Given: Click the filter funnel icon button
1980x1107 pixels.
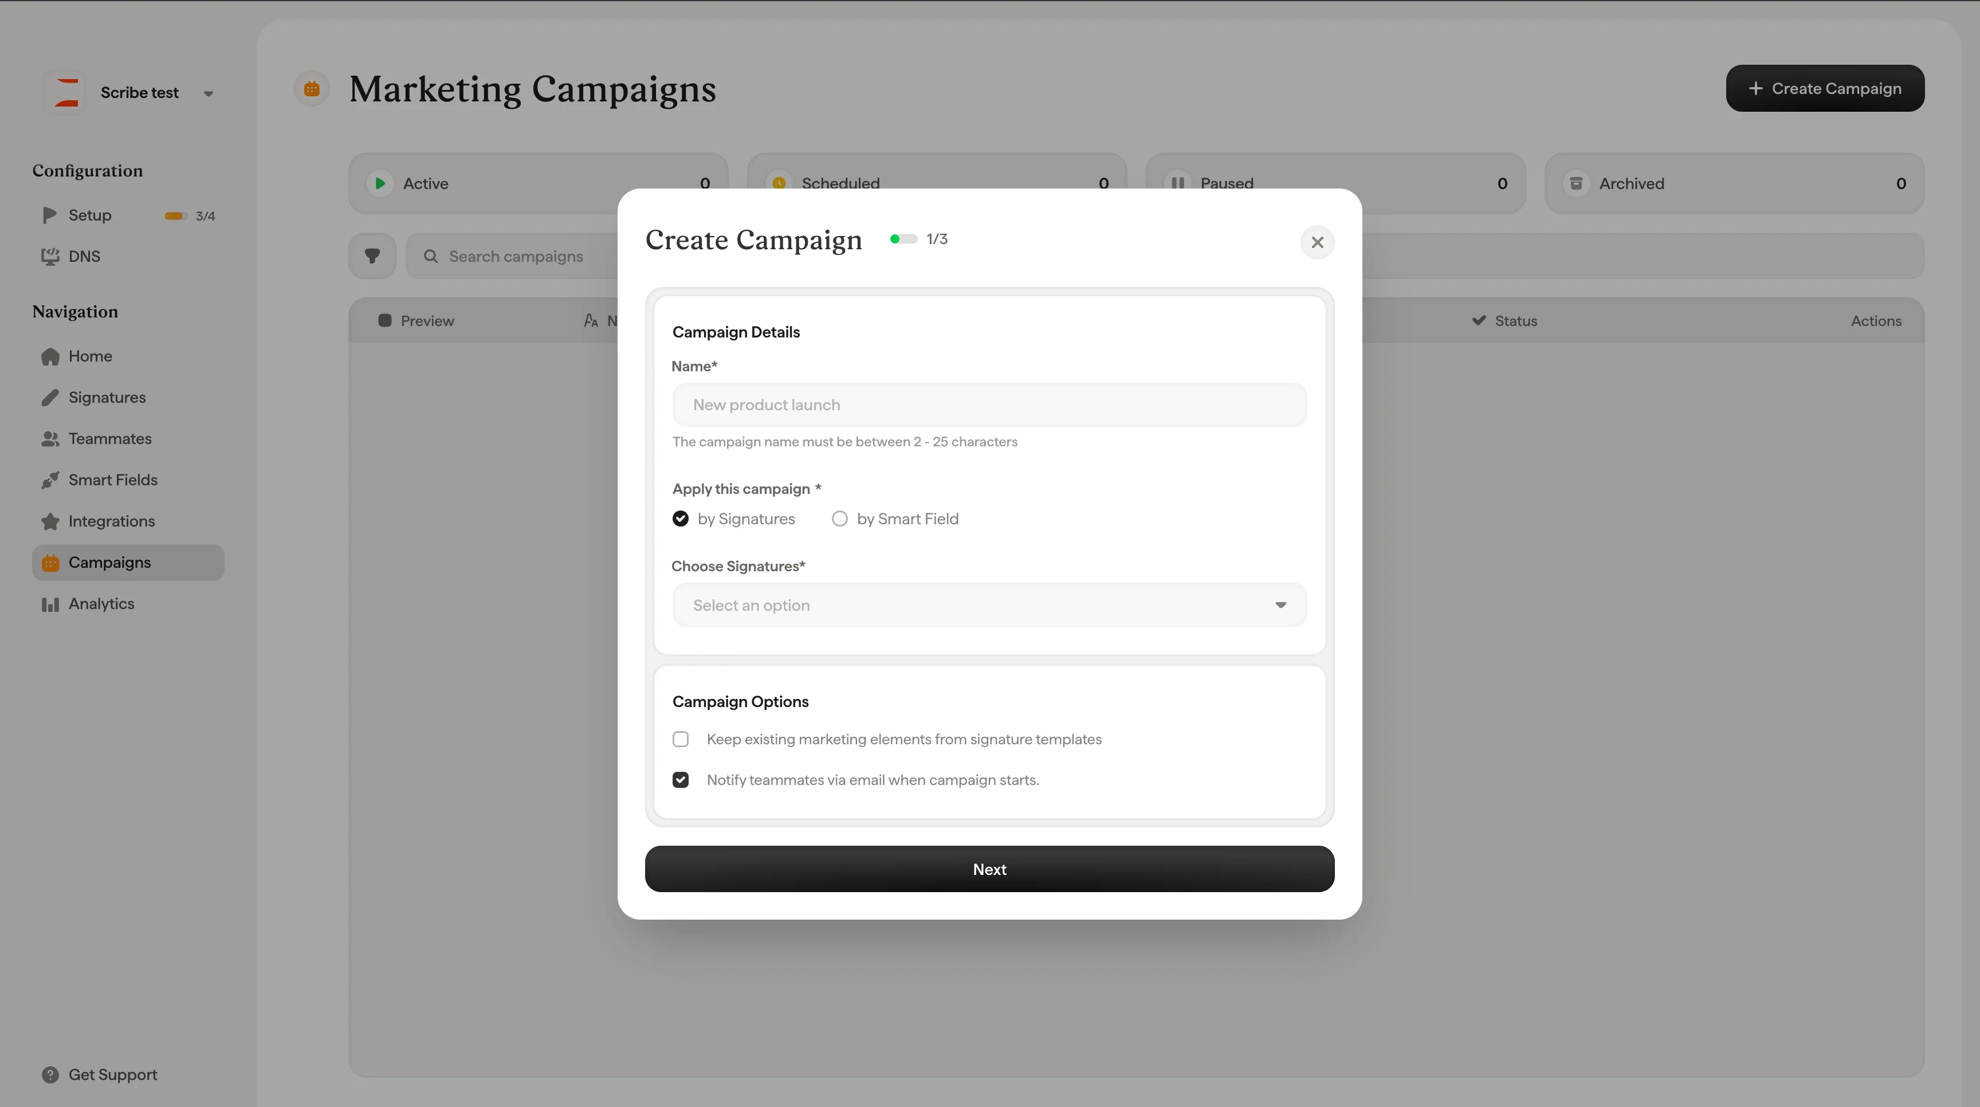Looking at the screenshot, I should [372, 256].
